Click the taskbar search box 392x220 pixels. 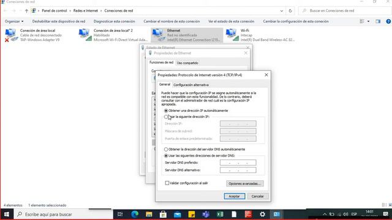pos(64,215)
